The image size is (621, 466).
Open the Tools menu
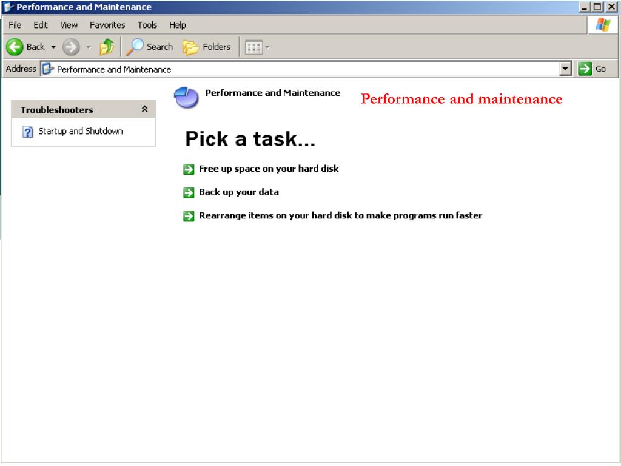147,25
